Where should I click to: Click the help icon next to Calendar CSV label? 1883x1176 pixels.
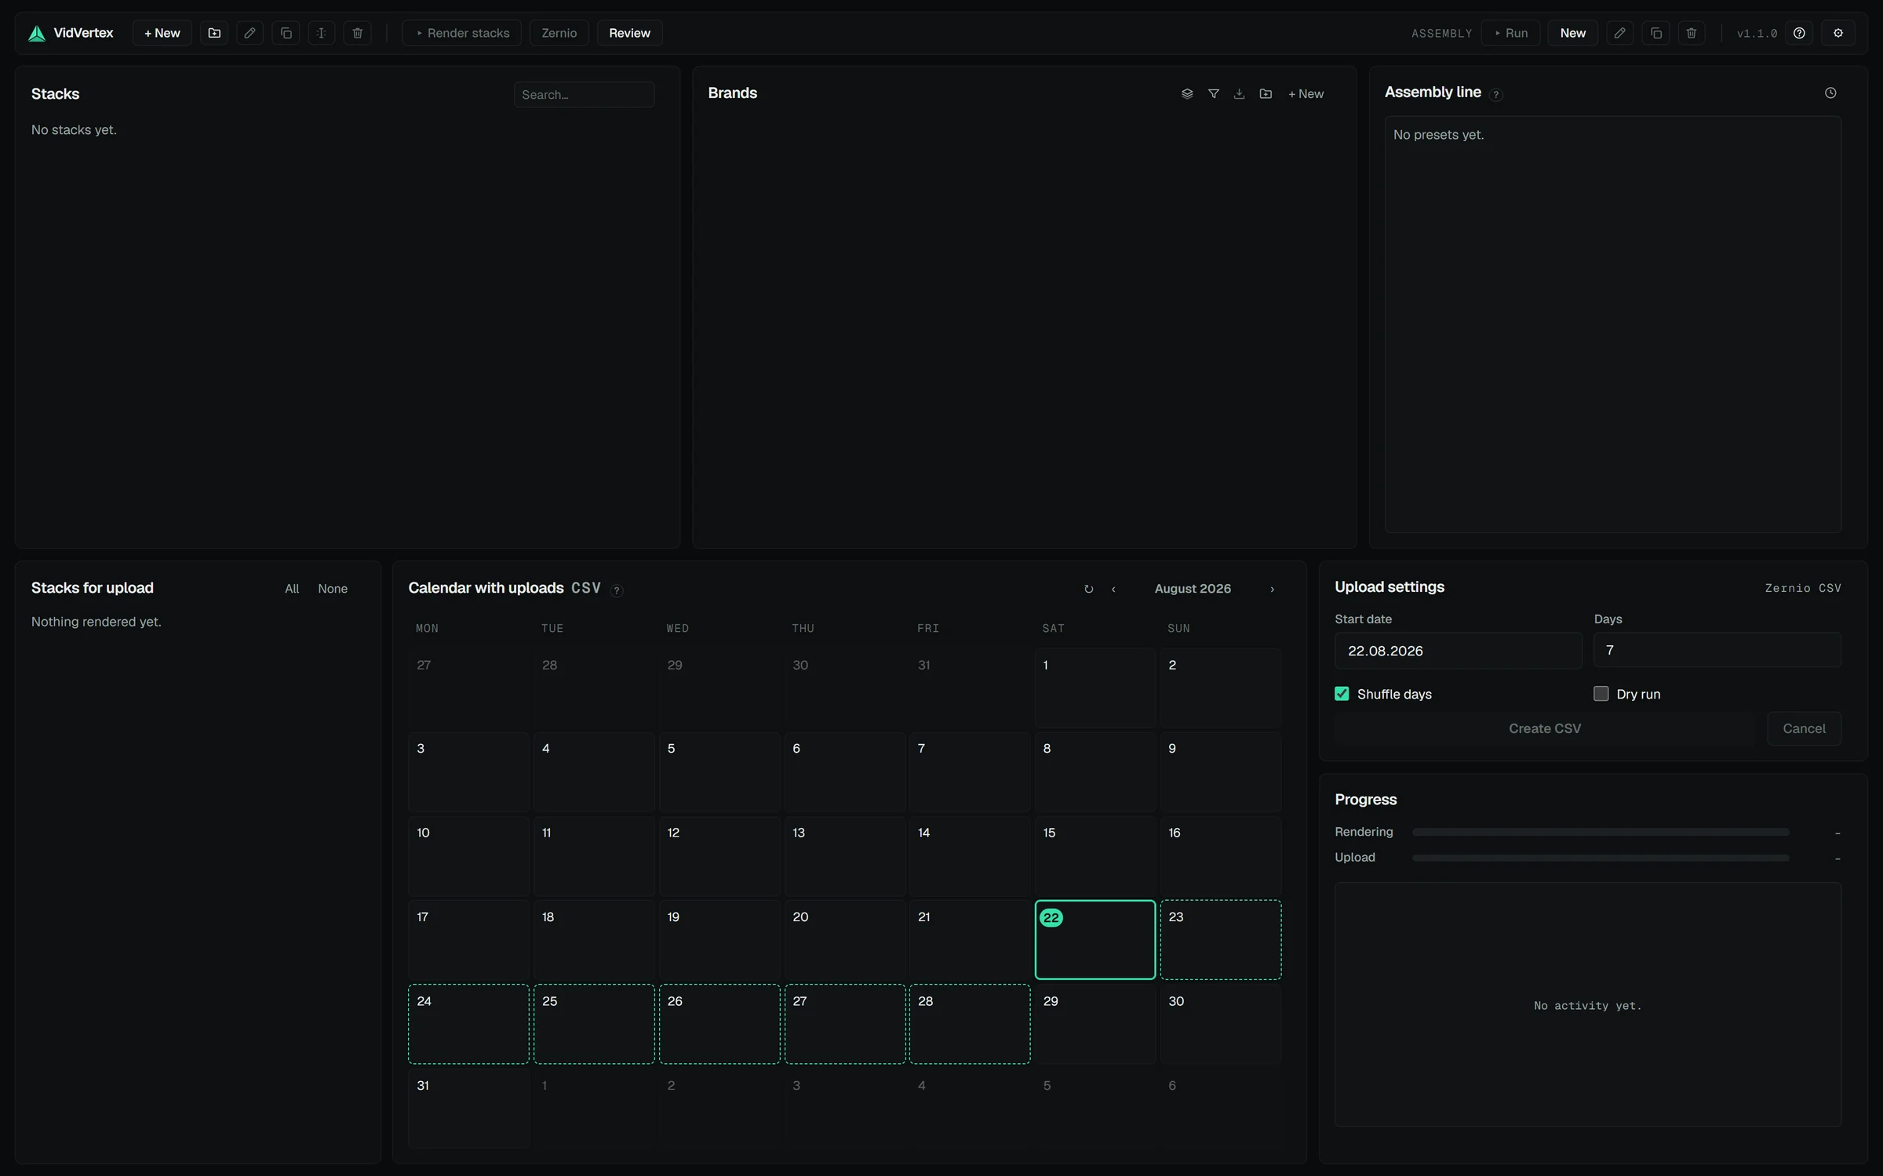click(617, 590)
